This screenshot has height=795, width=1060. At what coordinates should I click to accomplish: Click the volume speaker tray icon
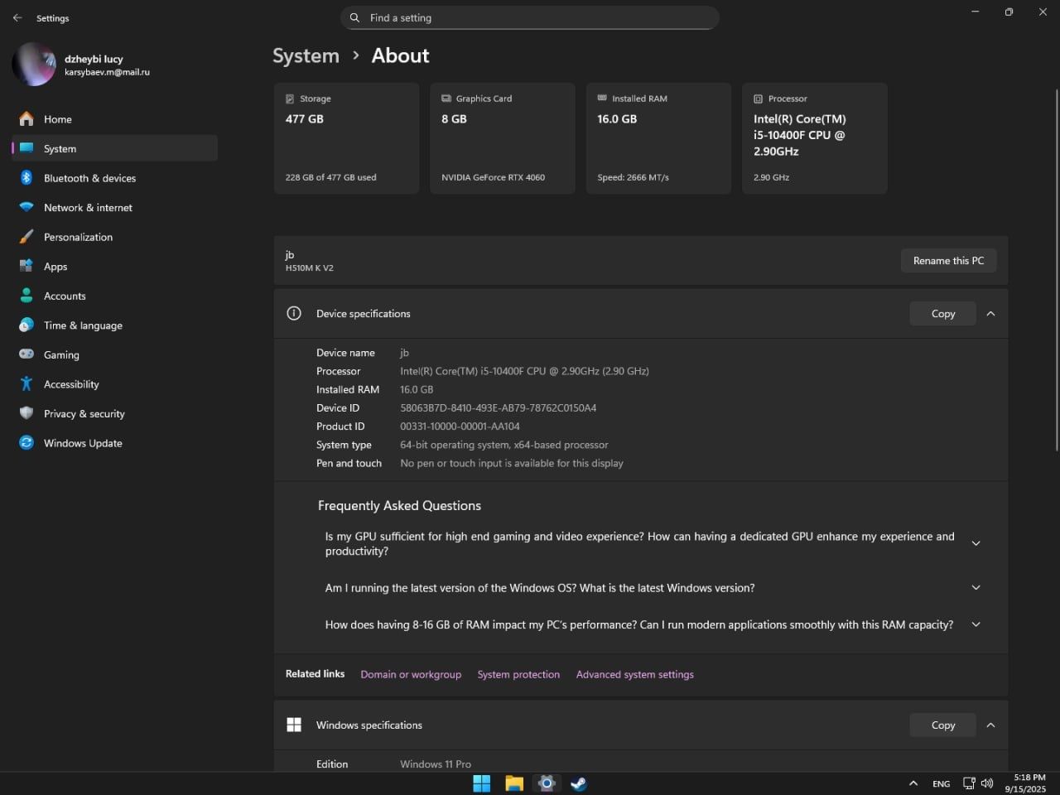point(987,783)
